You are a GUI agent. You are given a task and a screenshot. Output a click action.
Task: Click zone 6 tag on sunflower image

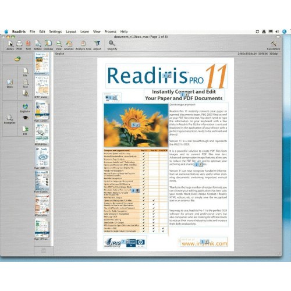point(136,125)
